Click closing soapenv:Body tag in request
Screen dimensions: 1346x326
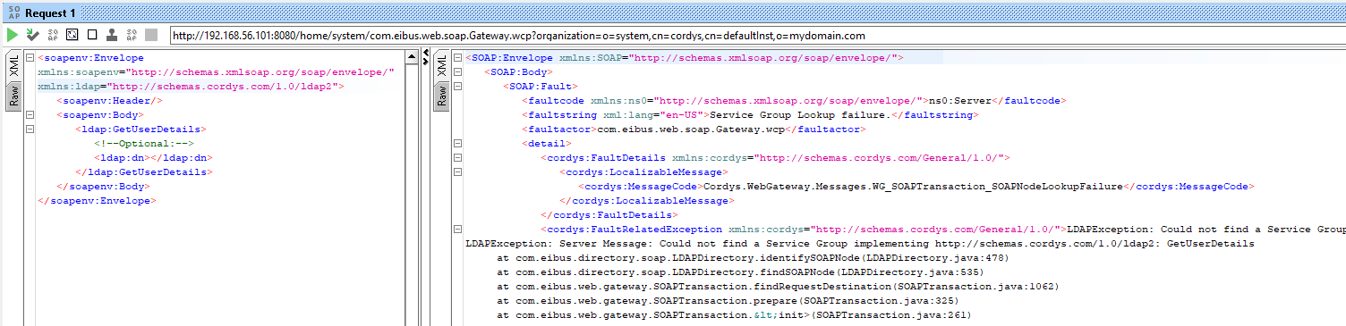click(103, 187)
